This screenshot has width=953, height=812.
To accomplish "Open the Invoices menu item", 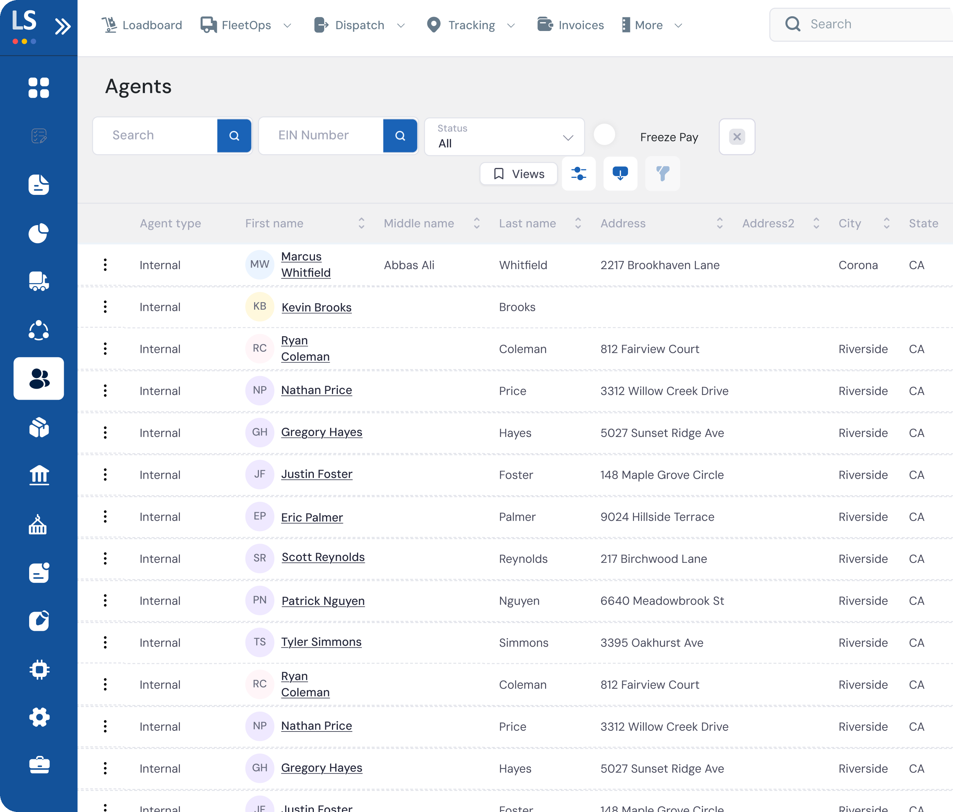I will click(x=570, y=25).
